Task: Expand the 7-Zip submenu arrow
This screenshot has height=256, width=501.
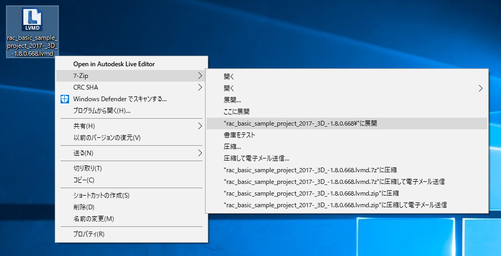Action: [200, 76]
